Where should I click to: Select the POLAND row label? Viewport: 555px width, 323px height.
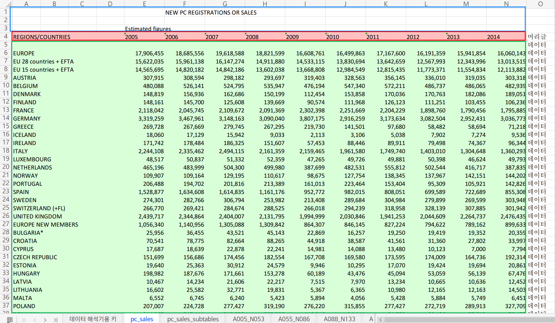tap(24, 306)
